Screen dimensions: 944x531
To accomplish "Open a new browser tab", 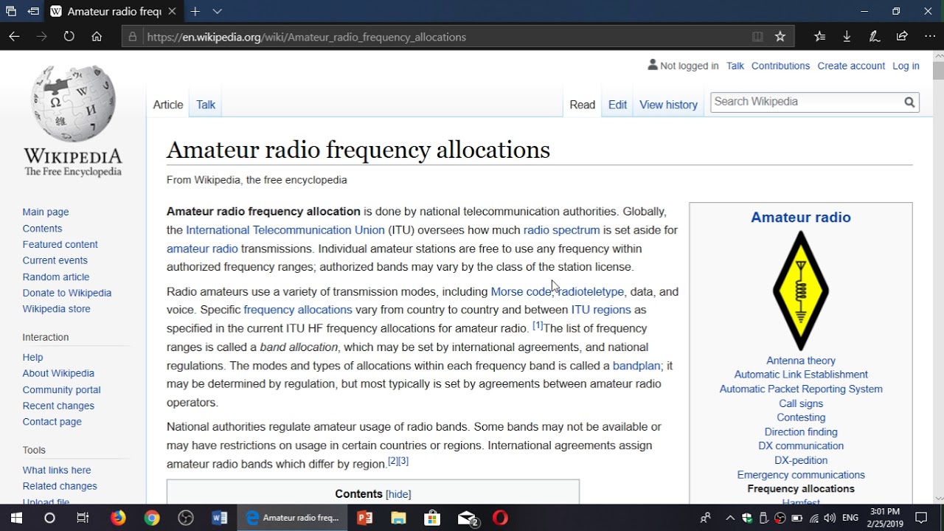I will pyautogui.click(x=195, y=12).
